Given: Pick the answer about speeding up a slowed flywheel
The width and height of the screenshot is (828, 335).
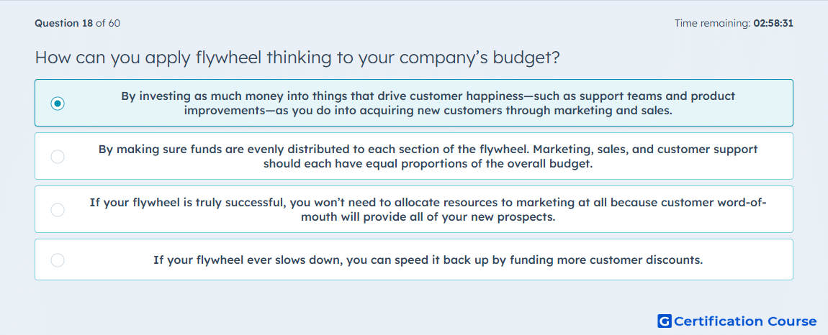Looking at the screenshot, I should coord(428,260).
